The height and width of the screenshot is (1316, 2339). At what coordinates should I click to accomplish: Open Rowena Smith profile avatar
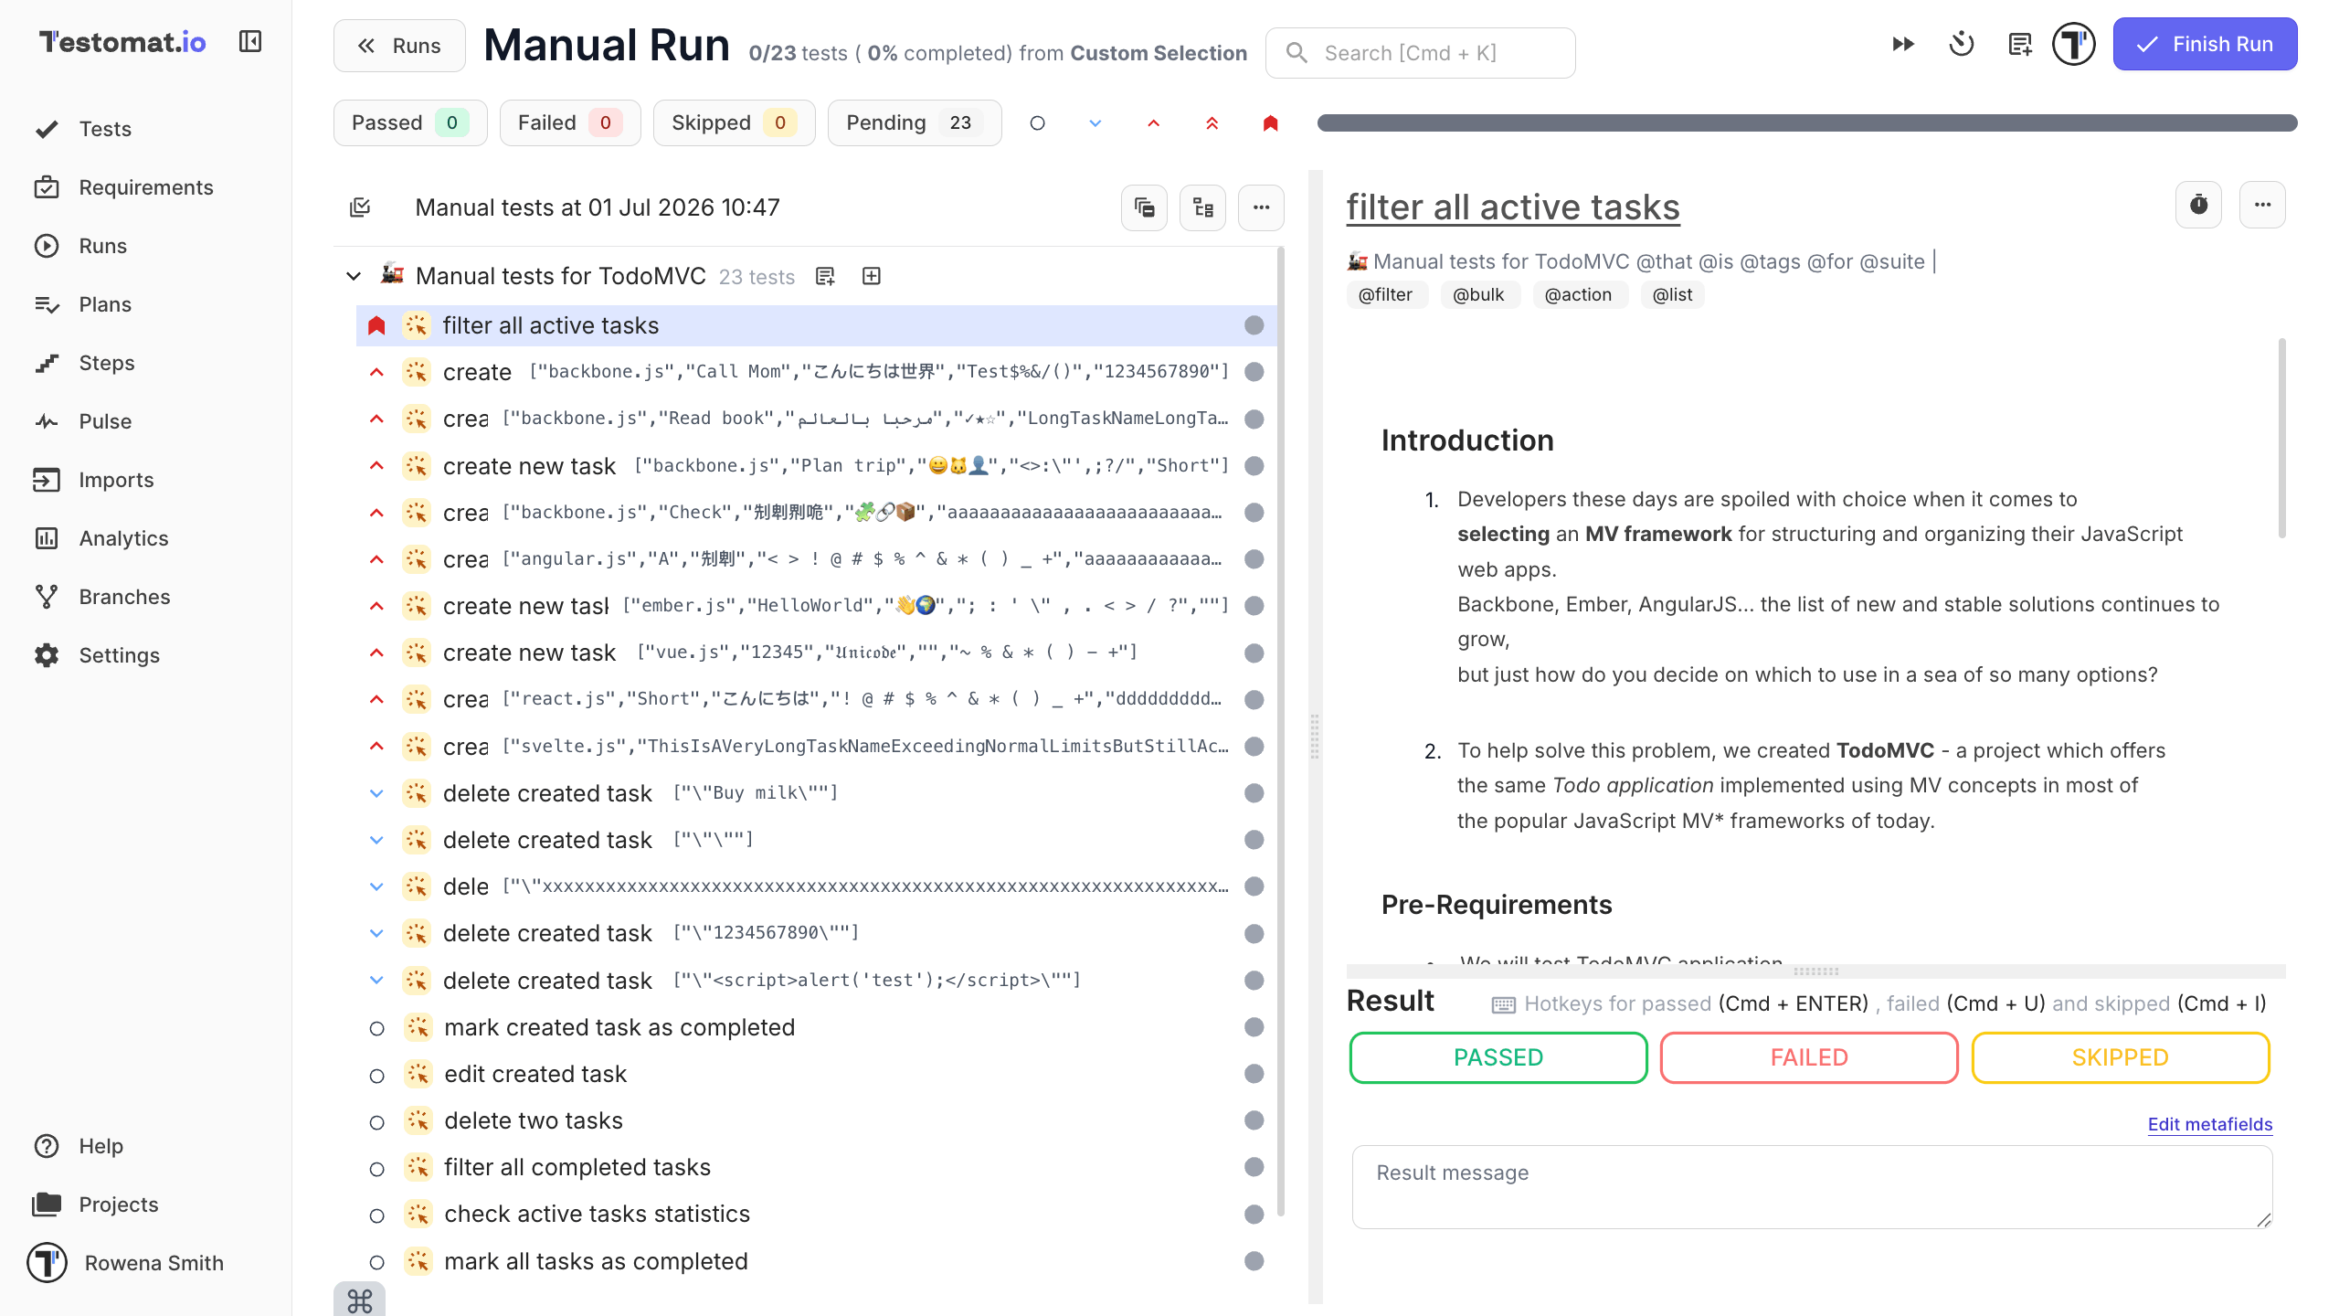47,1263
